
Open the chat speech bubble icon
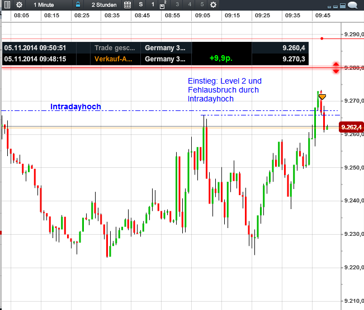[353, 5]
